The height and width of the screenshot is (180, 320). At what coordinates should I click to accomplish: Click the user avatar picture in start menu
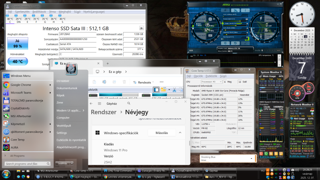coord(71,69)
